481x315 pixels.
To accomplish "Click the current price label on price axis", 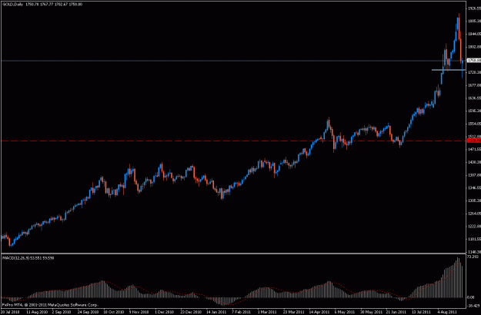I will point(473,60).
